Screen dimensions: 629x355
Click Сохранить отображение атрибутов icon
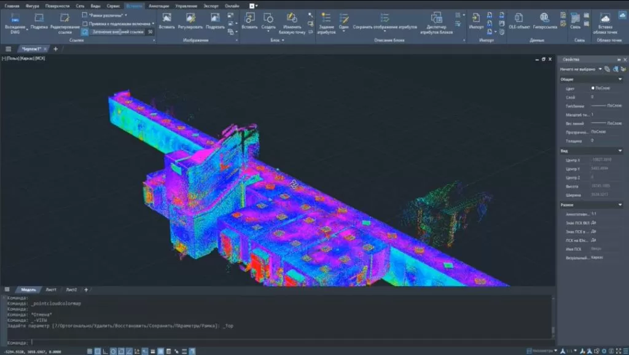(385, 18)
